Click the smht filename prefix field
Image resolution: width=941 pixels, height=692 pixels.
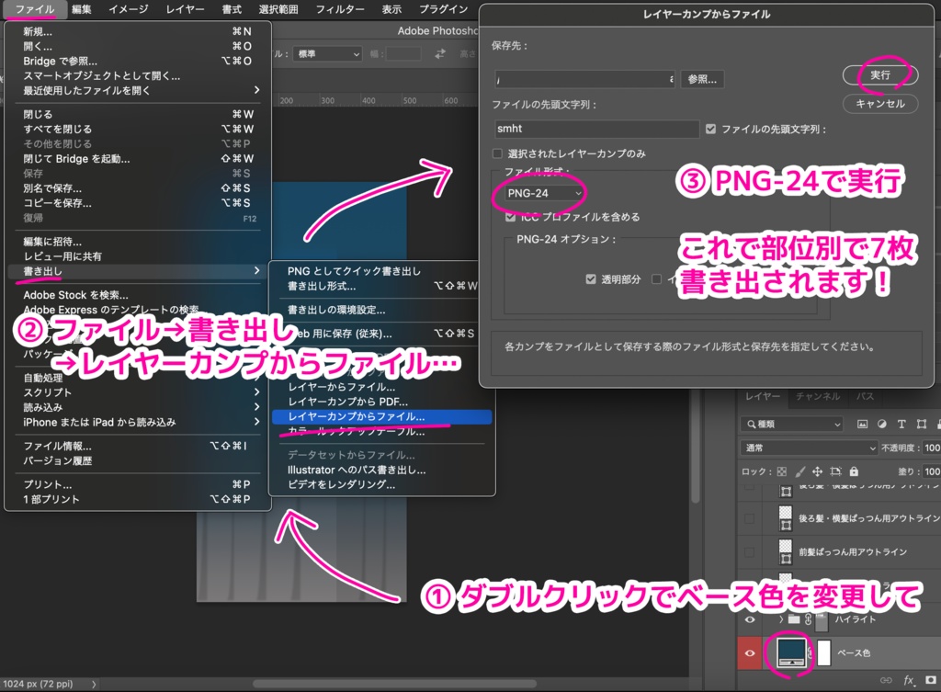pos(595,129)
